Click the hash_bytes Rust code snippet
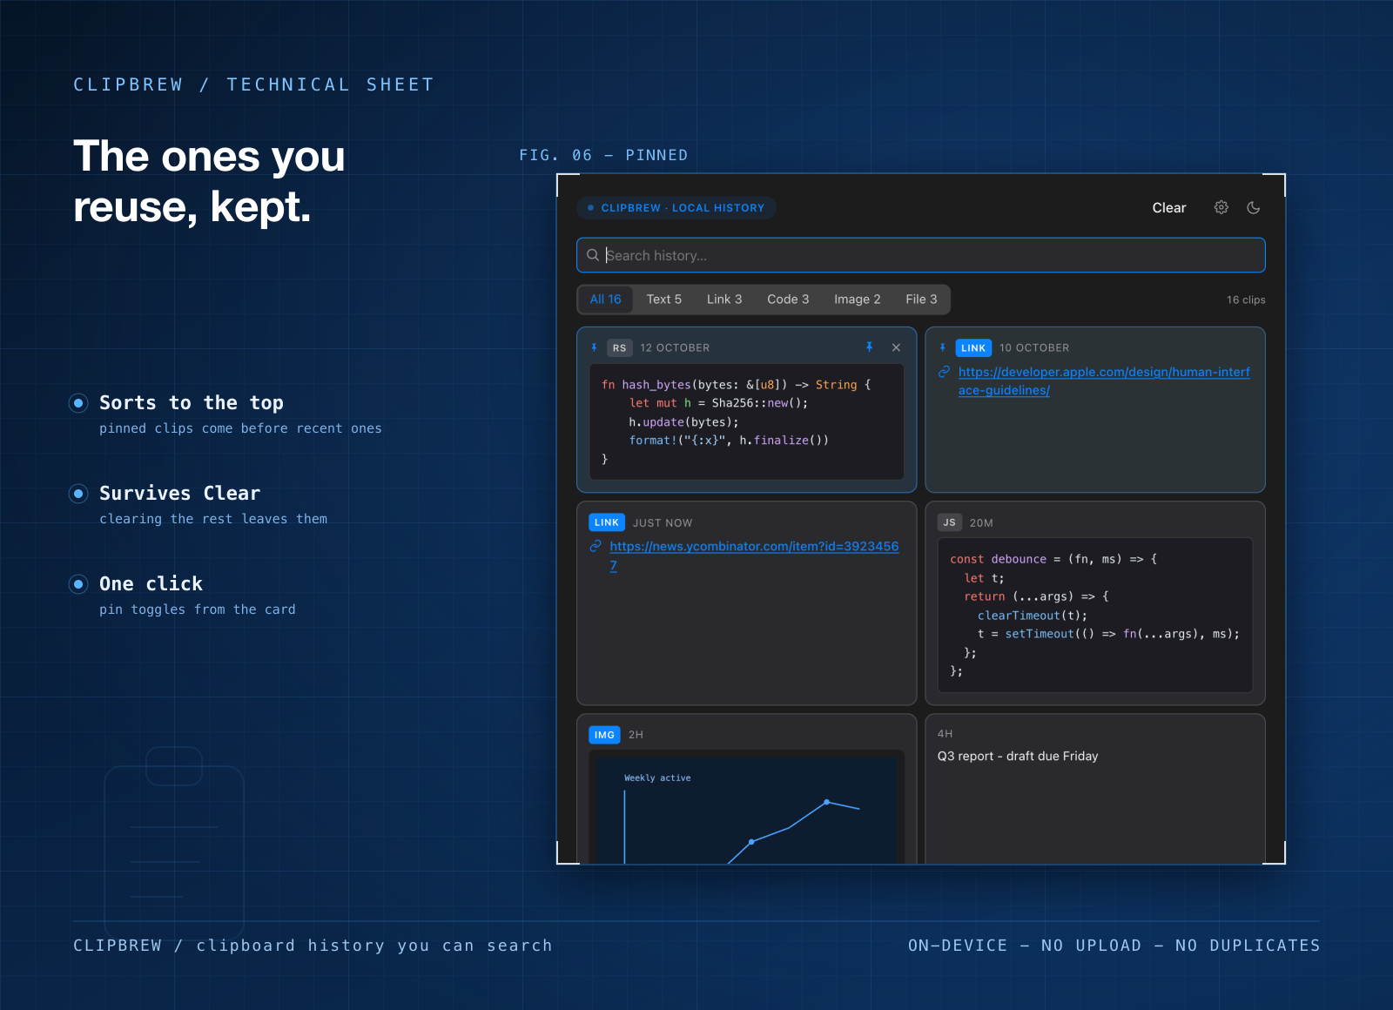This screenshot has width=1393, height=1010. click(x=747, y=421)
